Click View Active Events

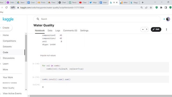12,93
